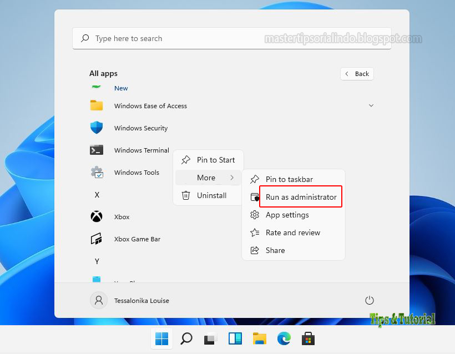Click the All apps heading

[103, 73]
